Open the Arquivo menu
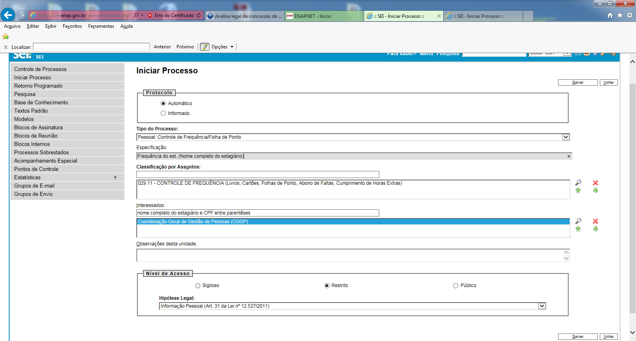The width and height of the screenshot is (636, 341). tap(12, 26)
